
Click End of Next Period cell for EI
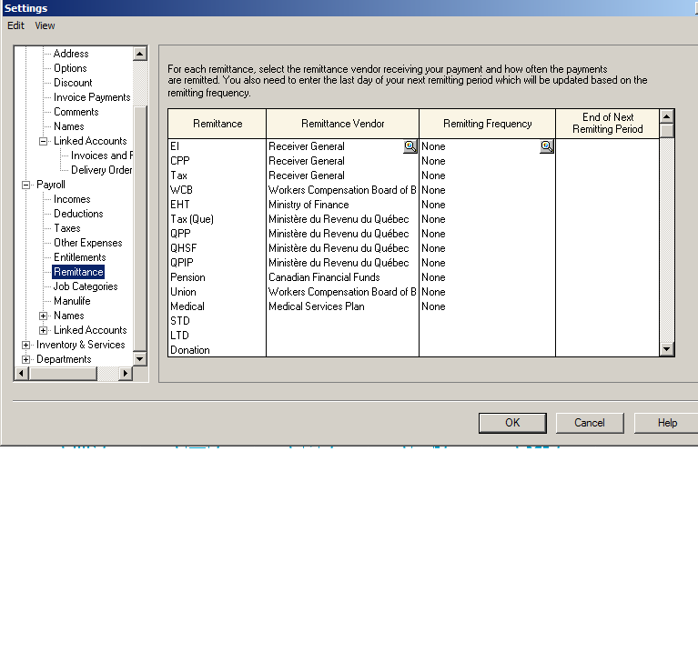[607, 146]
